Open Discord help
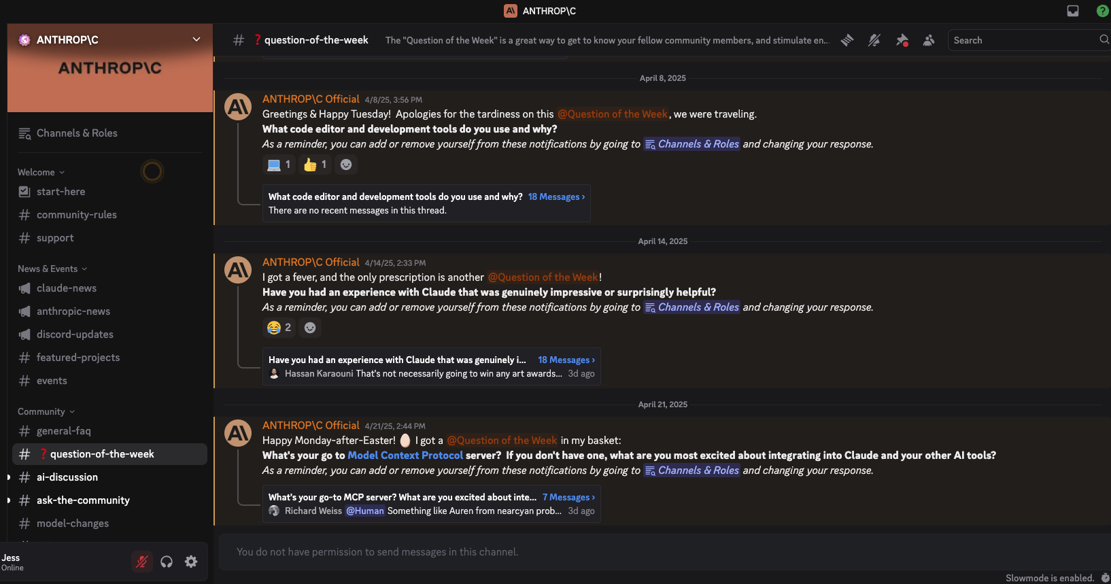The image size is (1111, 584). [1102, 10]
